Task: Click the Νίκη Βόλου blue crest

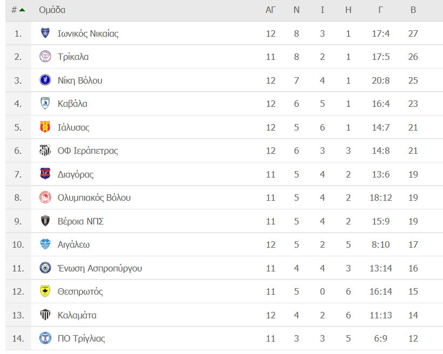Action: (45, 80)
